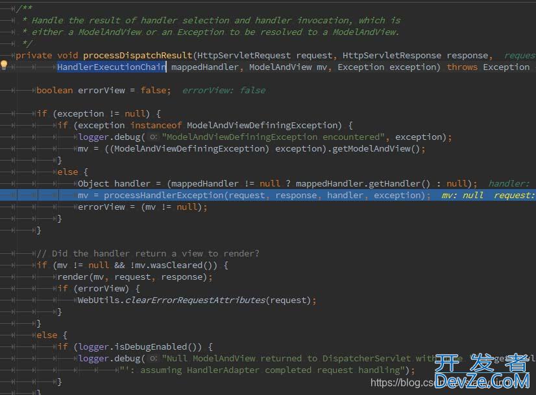The height and width of the screenshot is (395, 536).
Task: Click the inline hint "errorView: false"
Action: (224, 91)
